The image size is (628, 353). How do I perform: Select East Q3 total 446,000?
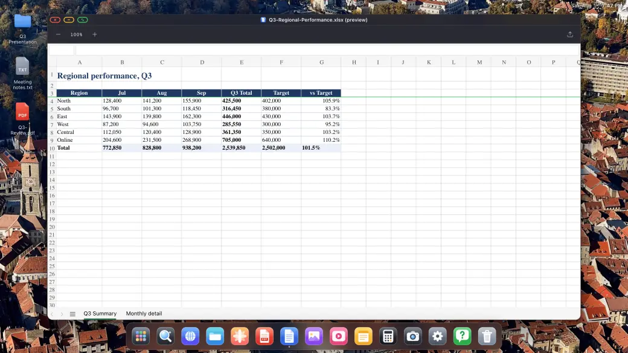(x=242, y=116)
